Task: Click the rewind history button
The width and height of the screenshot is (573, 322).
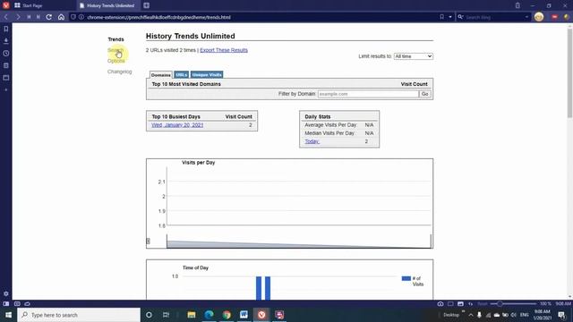Action: point(29,17)
